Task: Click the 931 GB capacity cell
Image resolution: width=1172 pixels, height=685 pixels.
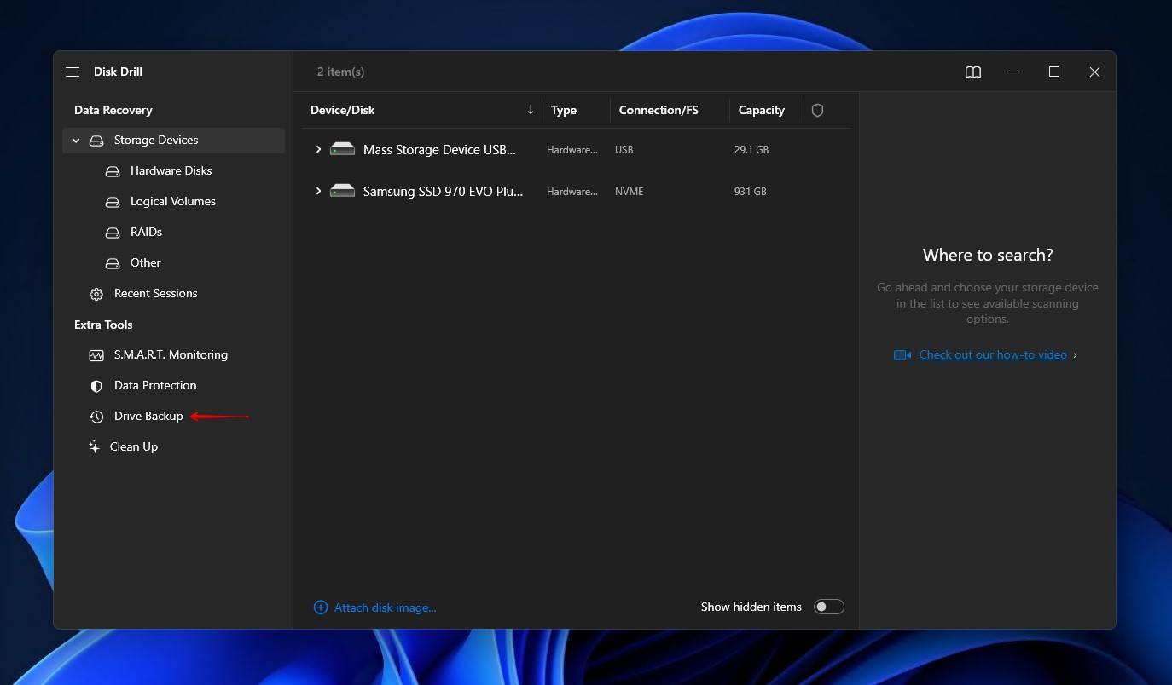Action: pos(751,191)
